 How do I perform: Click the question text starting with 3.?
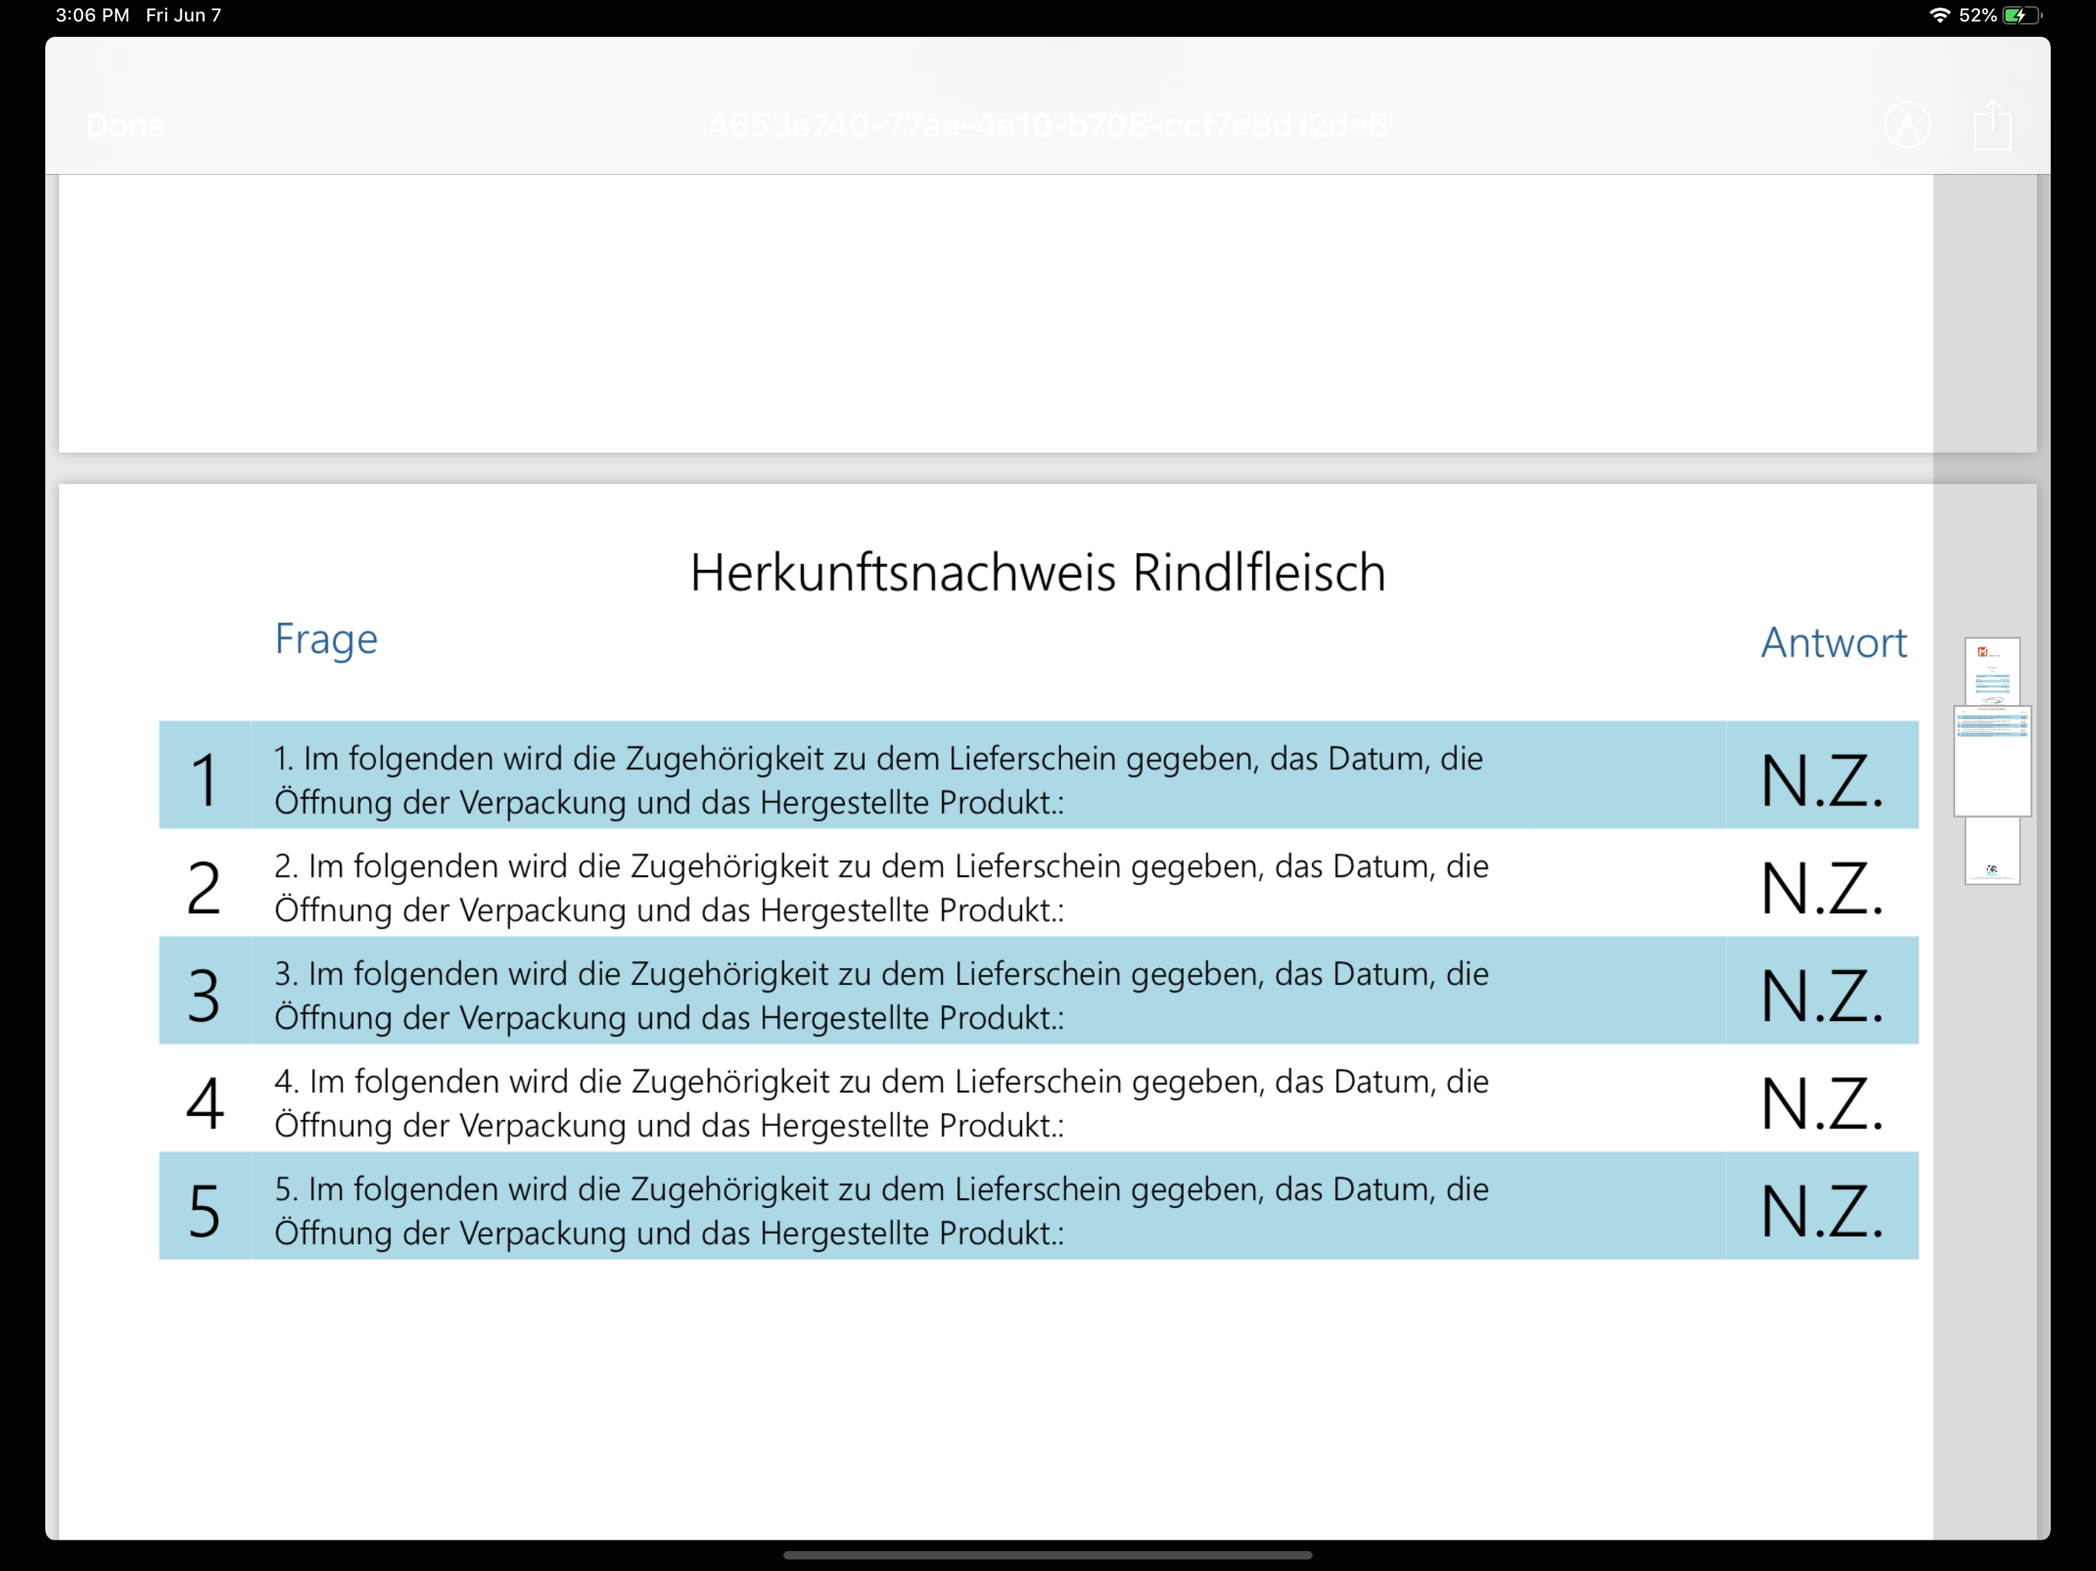click(x=882, y=995)
